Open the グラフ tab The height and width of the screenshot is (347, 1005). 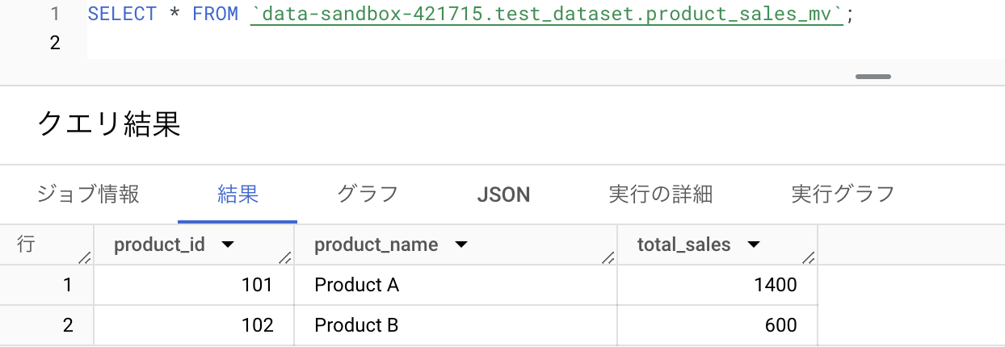[368, 194]
